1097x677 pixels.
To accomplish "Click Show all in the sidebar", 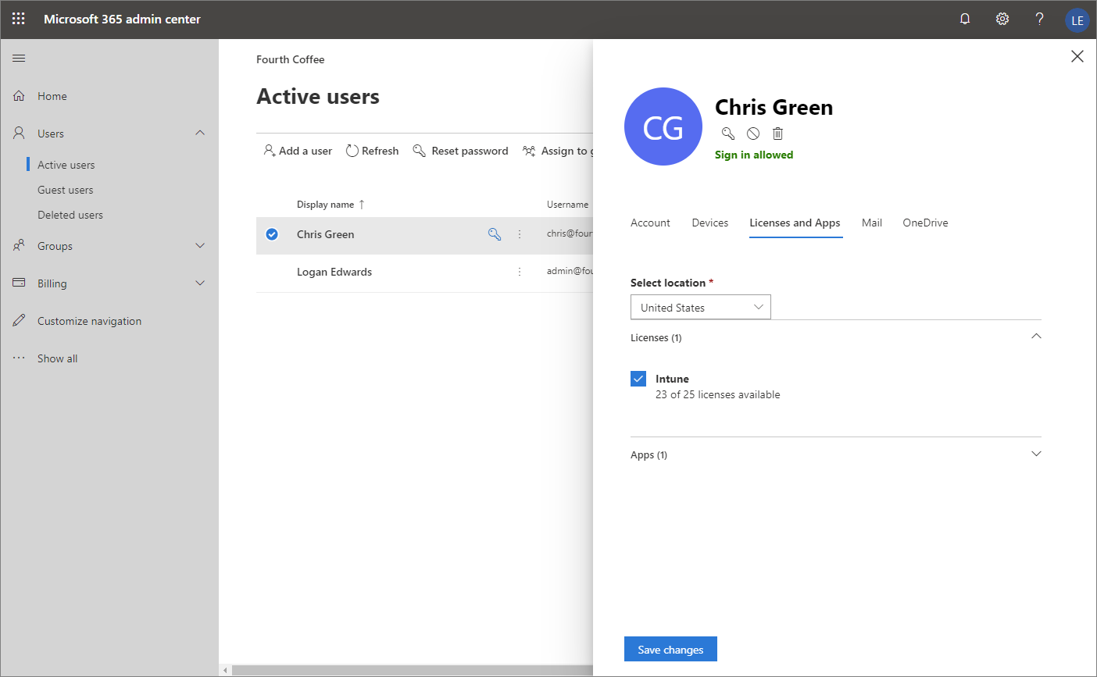I will pyautogui.click(x=58, y=358).
